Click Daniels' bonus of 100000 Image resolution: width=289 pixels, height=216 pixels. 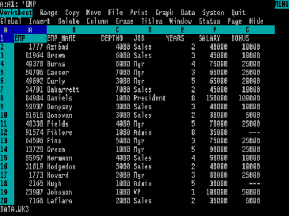point(249,98)
